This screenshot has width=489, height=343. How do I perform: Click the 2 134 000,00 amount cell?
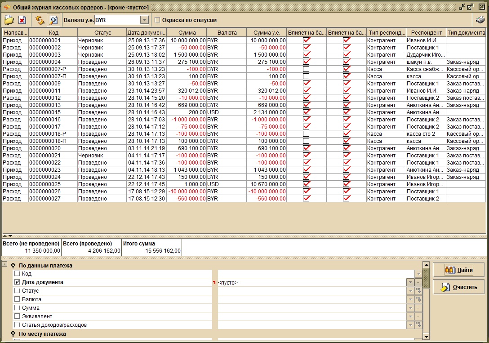(267, 112)
